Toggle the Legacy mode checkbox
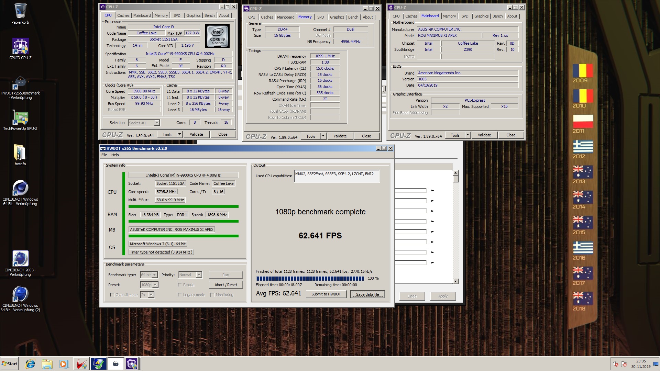The height and width of the screenshot is (371, 660). 180,295
